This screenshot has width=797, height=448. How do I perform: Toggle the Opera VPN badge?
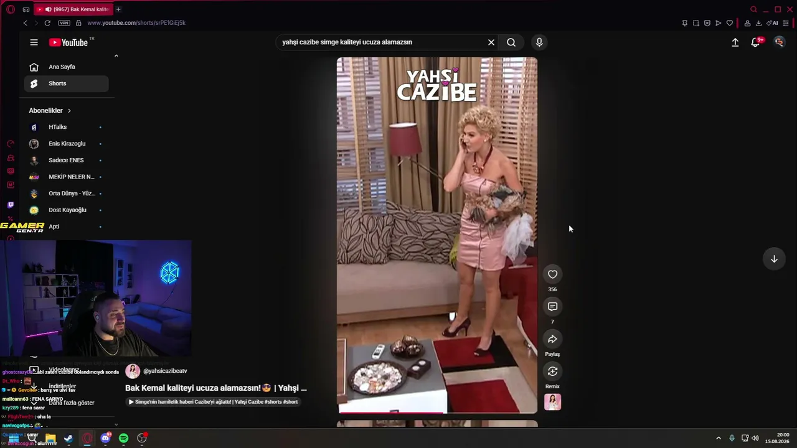[64, 23]
